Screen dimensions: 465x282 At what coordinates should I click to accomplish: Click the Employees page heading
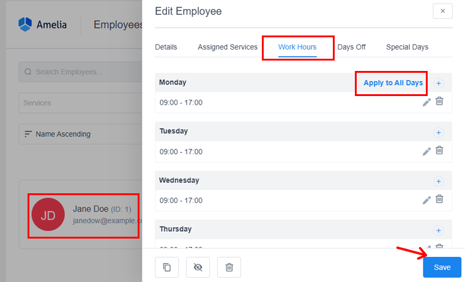[x=118, y=24]
